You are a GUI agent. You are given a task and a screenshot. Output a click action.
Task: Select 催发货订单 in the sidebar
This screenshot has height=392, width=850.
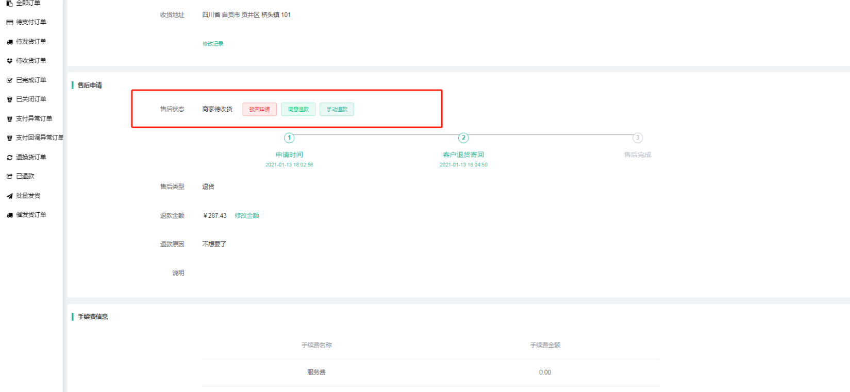(x=31, y=215)
